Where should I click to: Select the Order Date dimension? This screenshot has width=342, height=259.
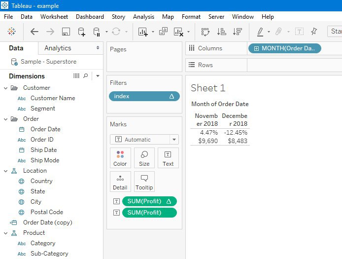click(45, 129)
